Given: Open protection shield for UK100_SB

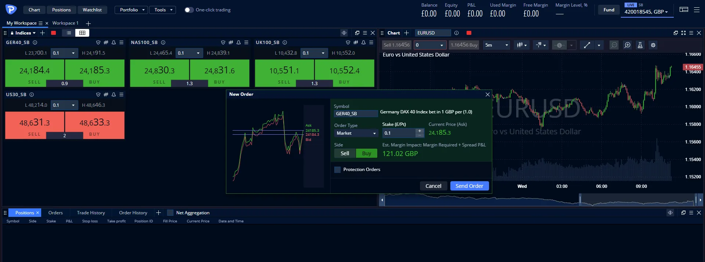Looking at the screenshot, I should 348,43.
